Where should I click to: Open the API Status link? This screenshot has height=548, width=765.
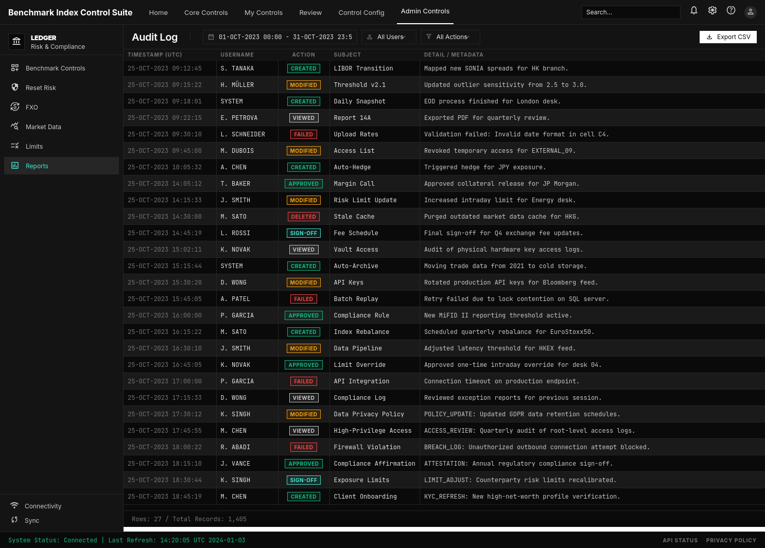(680, 540)
